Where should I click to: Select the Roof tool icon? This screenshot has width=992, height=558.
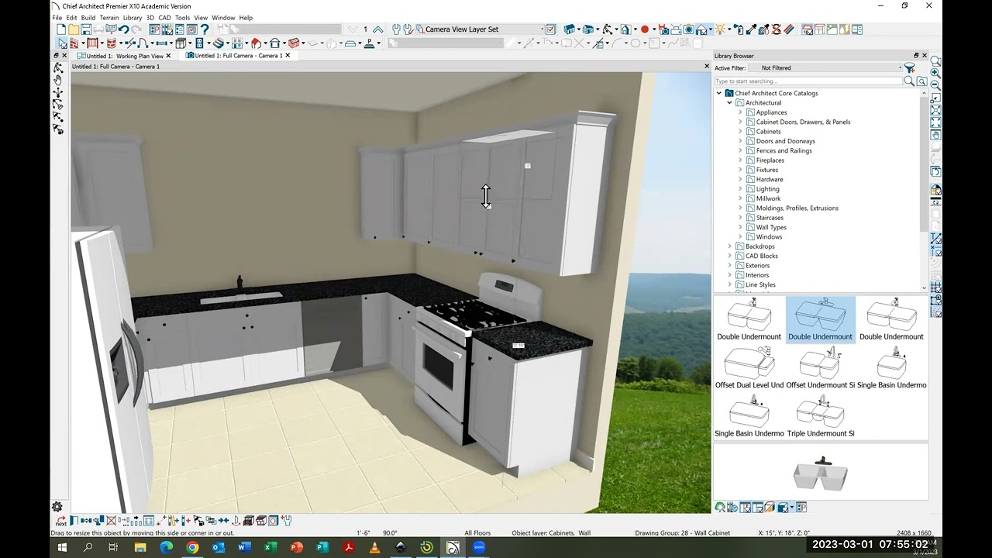[257, 43]
